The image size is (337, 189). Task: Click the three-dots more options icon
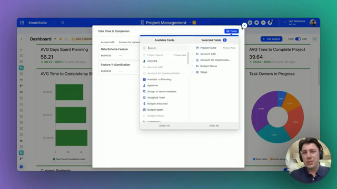click(315, 39)
